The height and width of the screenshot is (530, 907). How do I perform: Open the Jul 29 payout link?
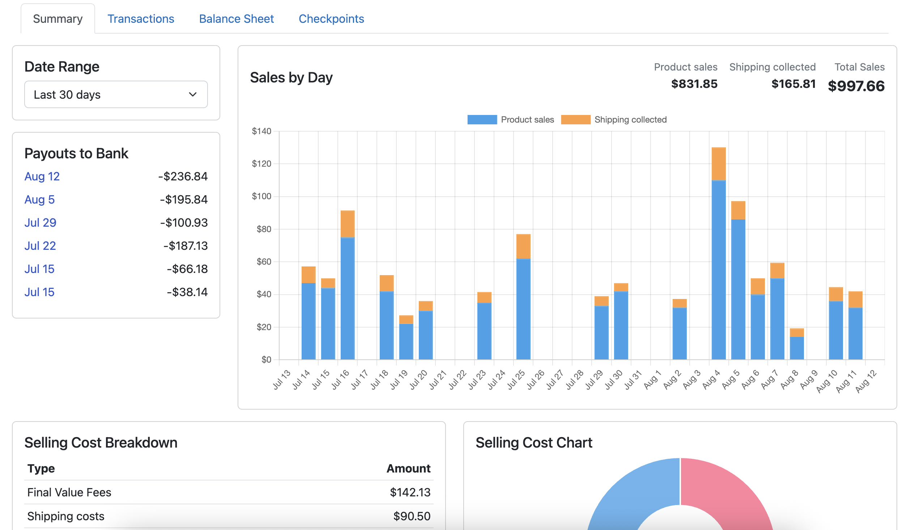pos(40,223)
